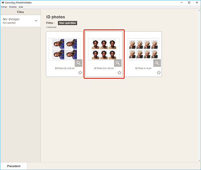Close the Easy-PhotoPrint Editor window
The height and width of the screenshot is (170, 201).
point(197,2)
